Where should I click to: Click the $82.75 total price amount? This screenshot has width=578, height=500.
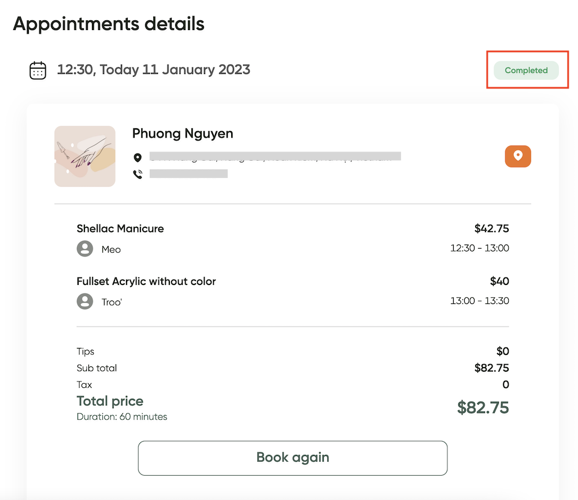[x=483, y=408]
